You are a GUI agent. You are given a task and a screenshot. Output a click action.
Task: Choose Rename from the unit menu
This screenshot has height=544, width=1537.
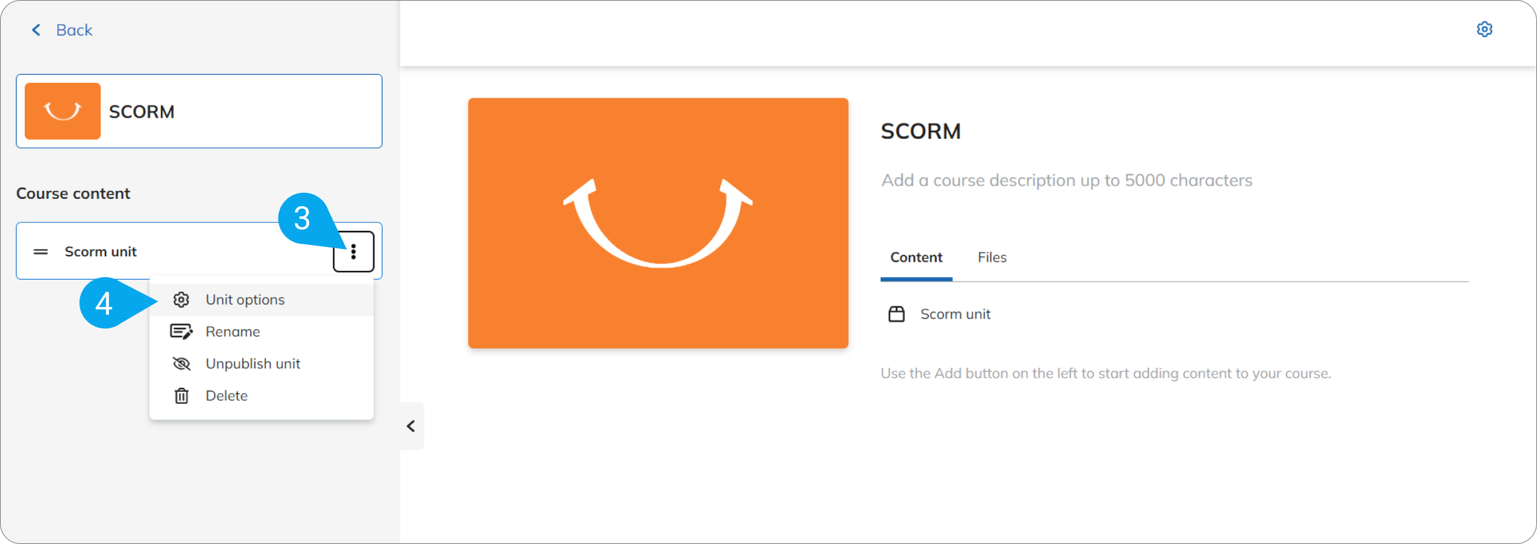262,332
